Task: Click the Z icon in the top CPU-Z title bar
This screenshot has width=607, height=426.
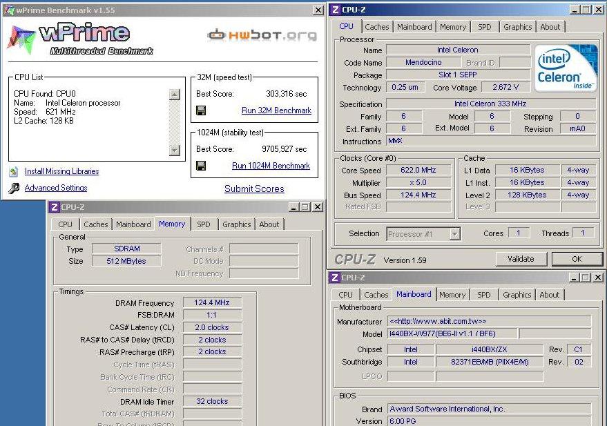Action: (x=335, y=9)
